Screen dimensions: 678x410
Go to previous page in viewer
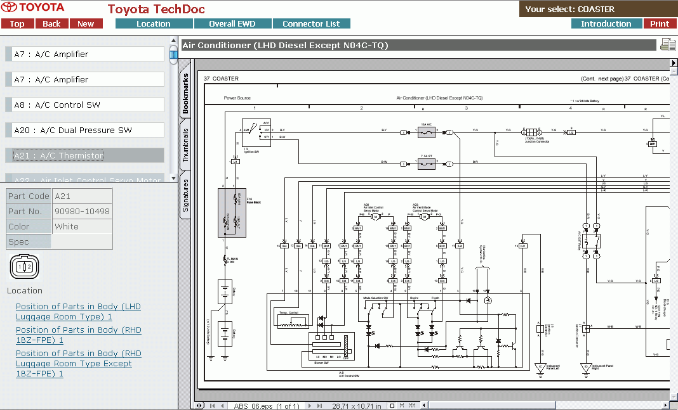point(222,406)
